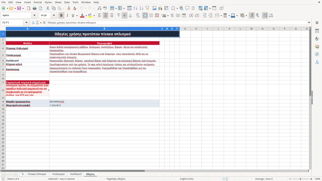322x181 pixels.
Task: Open the sidebar Styles panel
Action: [317, 39]
